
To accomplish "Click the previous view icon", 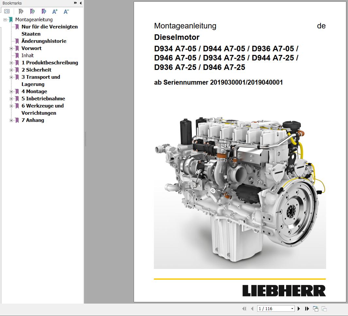I will (316, 308).
